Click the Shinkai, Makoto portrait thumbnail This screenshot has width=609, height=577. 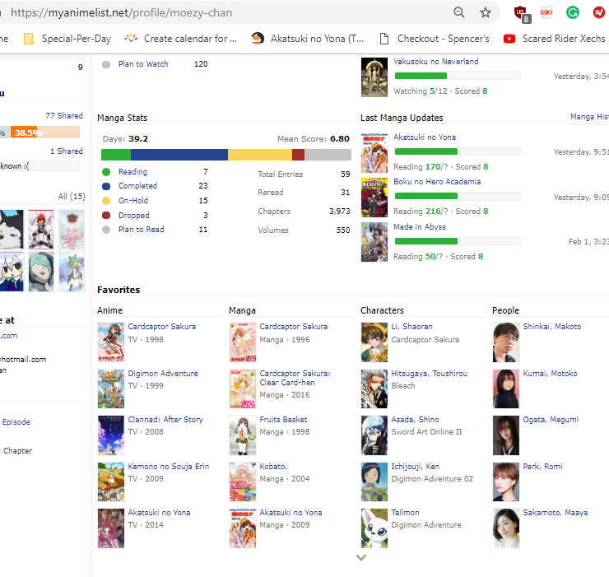click(x=505, y=342)
